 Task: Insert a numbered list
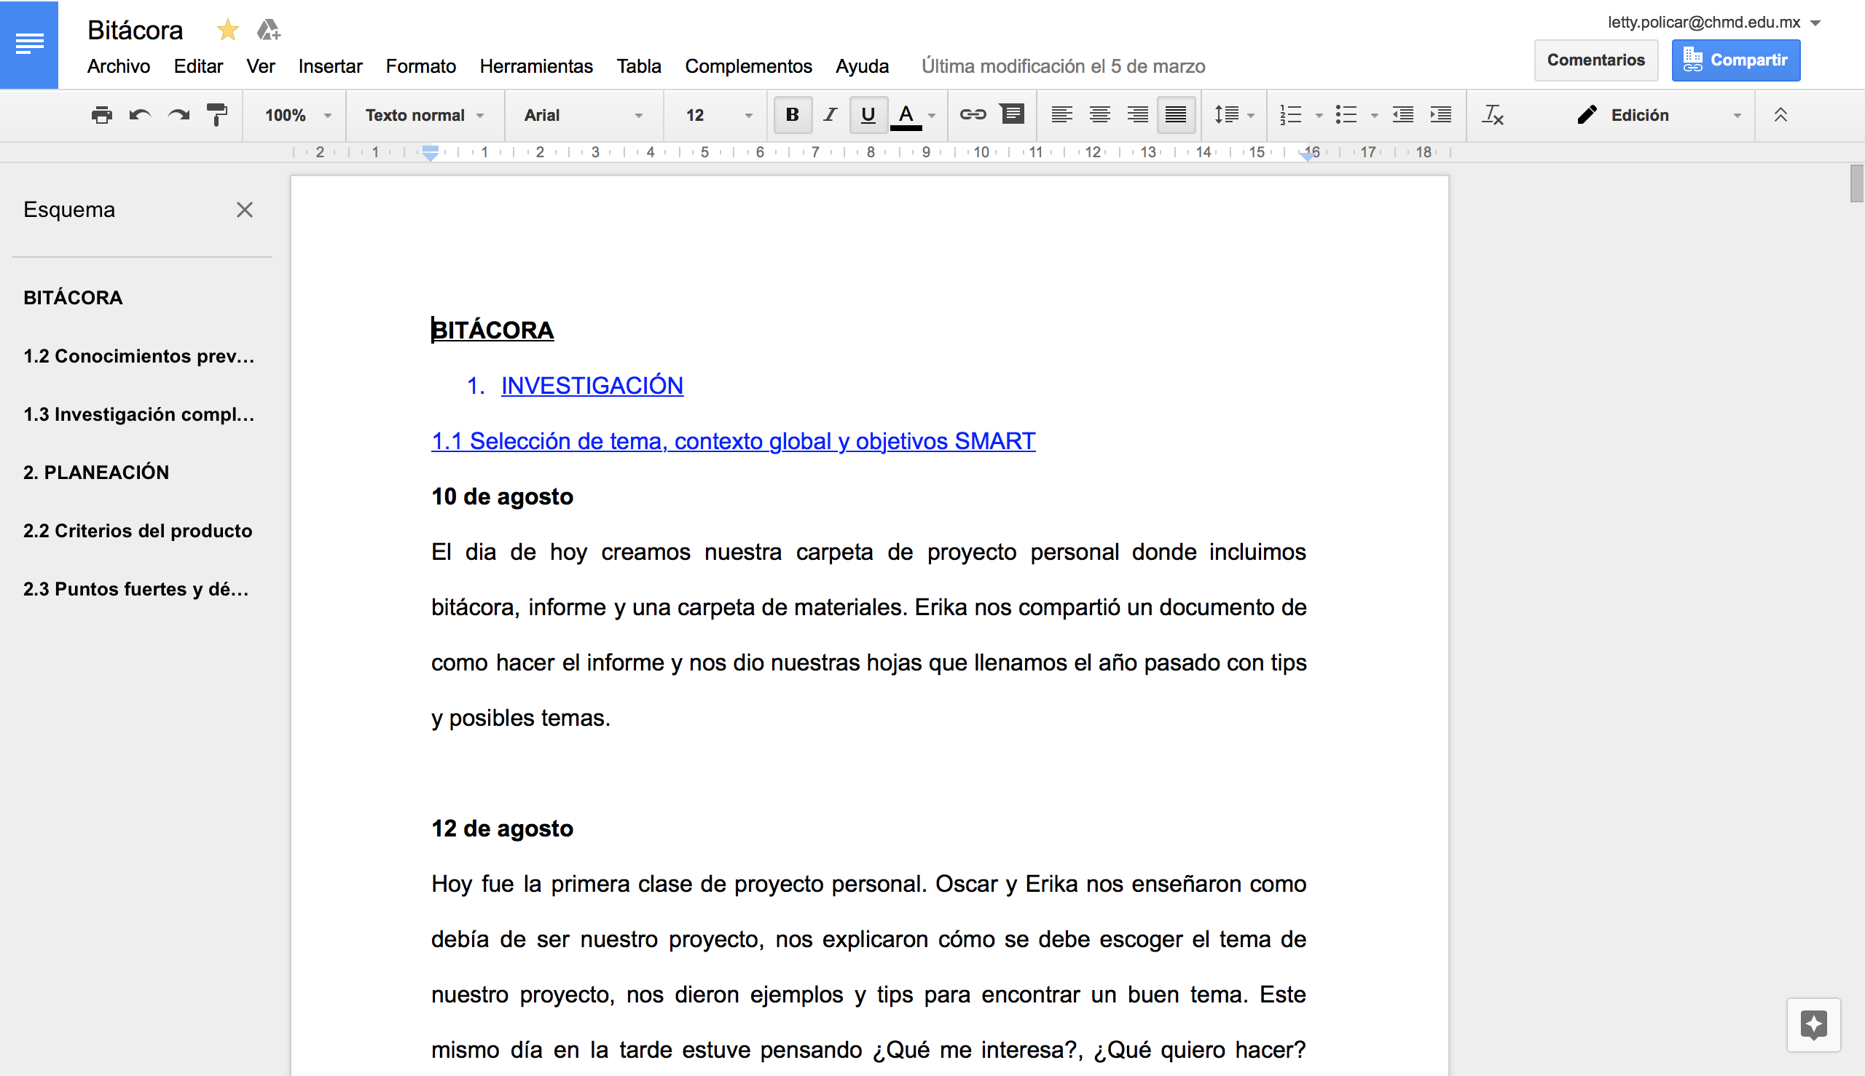[1290, 114]
